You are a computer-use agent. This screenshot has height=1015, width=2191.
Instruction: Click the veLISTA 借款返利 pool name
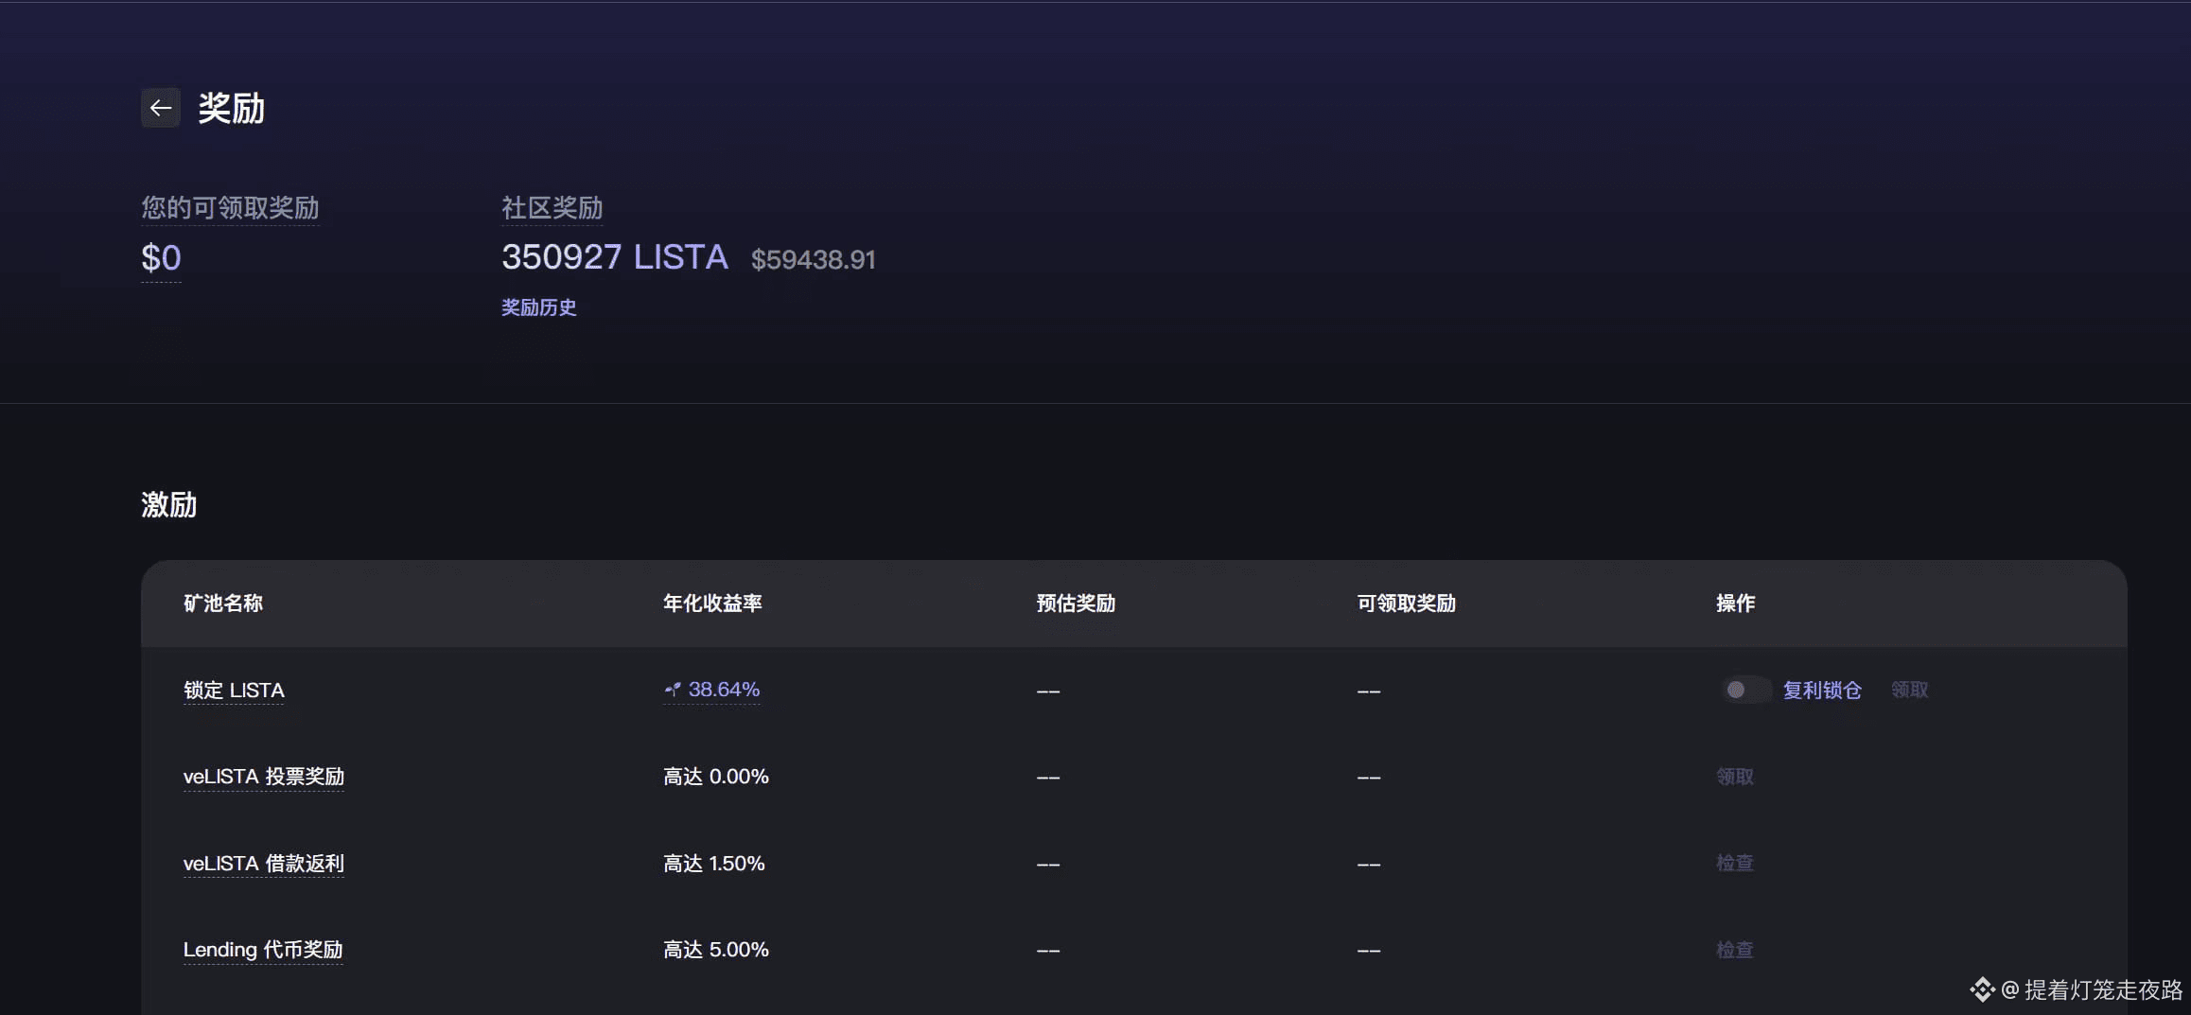(263, 863)
